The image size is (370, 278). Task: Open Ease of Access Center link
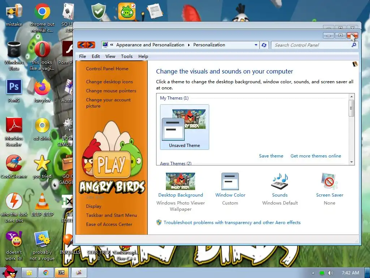pyautogui.click(x=109, y=224)
